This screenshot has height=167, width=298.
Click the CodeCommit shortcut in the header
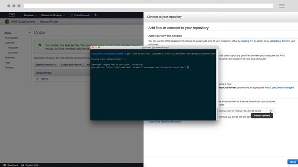80,15
